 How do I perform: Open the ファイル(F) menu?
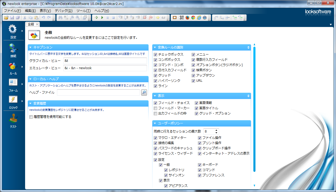(12, 11)
